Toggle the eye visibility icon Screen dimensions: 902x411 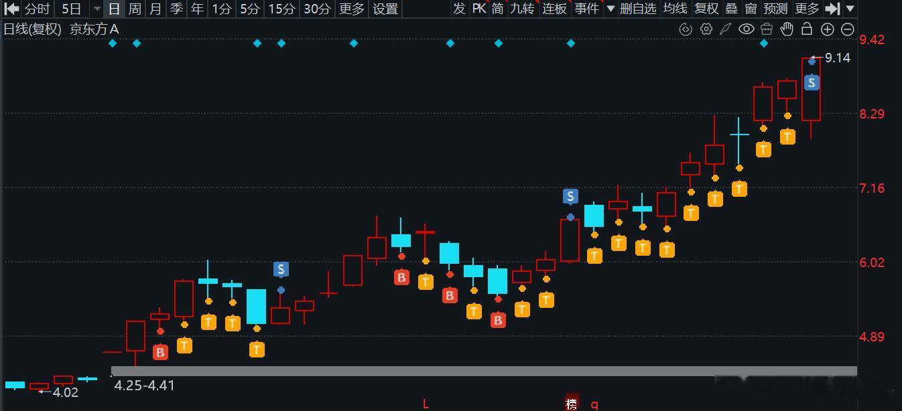click(747, 29)
